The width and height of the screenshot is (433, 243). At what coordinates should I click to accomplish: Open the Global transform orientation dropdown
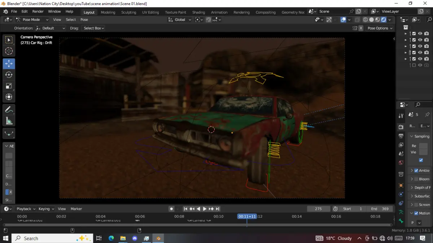pos(180,20)
